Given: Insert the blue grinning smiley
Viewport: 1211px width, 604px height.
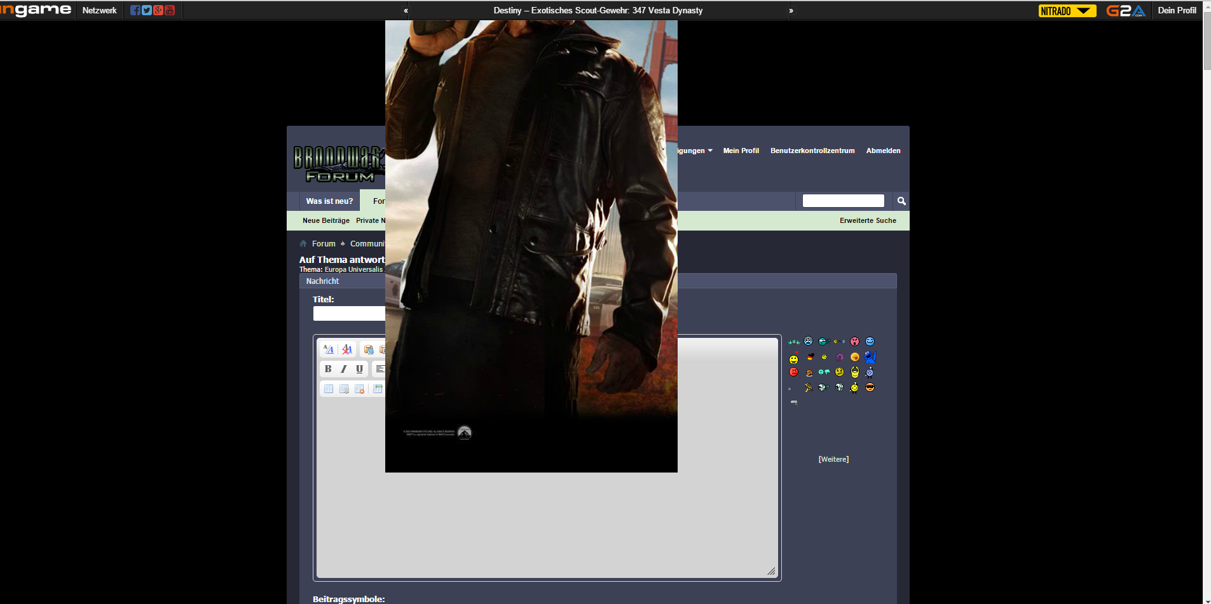Looking at the screenshot, I should click(870, 342).
